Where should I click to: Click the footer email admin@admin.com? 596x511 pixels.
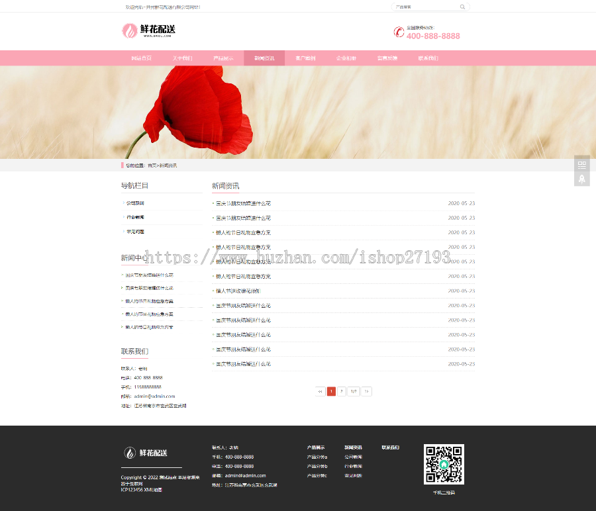(245, 476)
